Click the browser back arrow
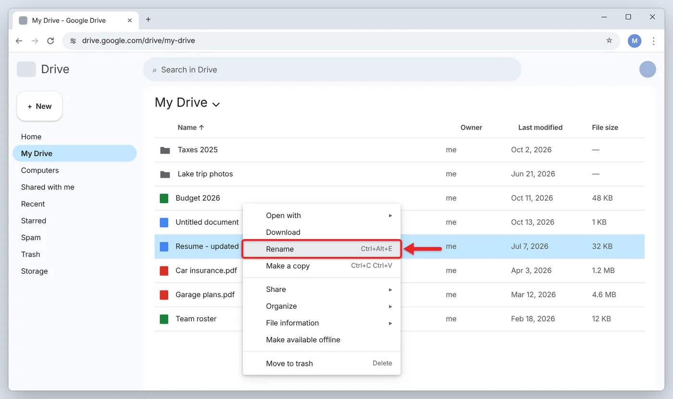Viewport: 673px width, 399px height. 19,41
